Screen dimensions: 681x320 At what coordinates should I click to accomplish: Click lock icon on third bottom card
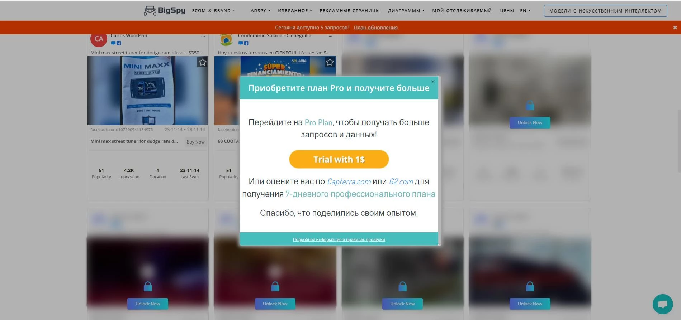(x=402, y=286)
